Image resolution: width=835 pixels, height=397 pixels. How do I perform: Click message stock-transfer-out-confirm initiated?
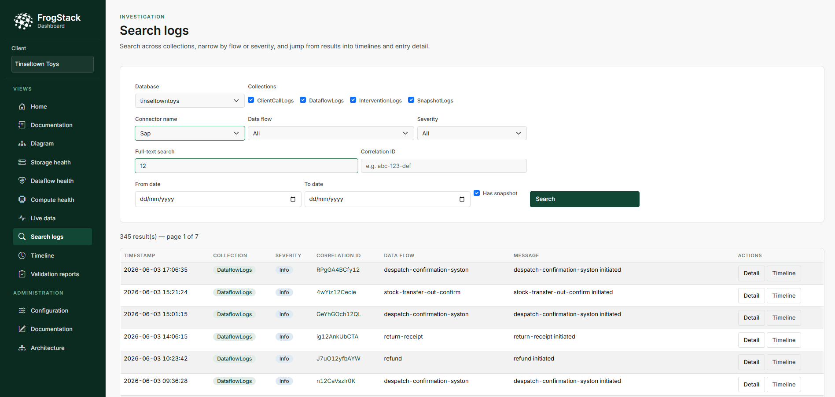pos(563,292)
